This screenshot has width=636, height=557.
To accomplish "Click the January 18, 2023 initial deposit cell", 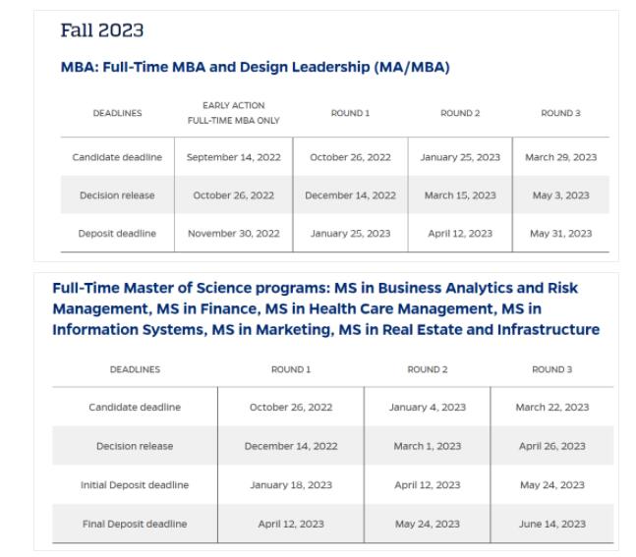I will coord(290,485).
